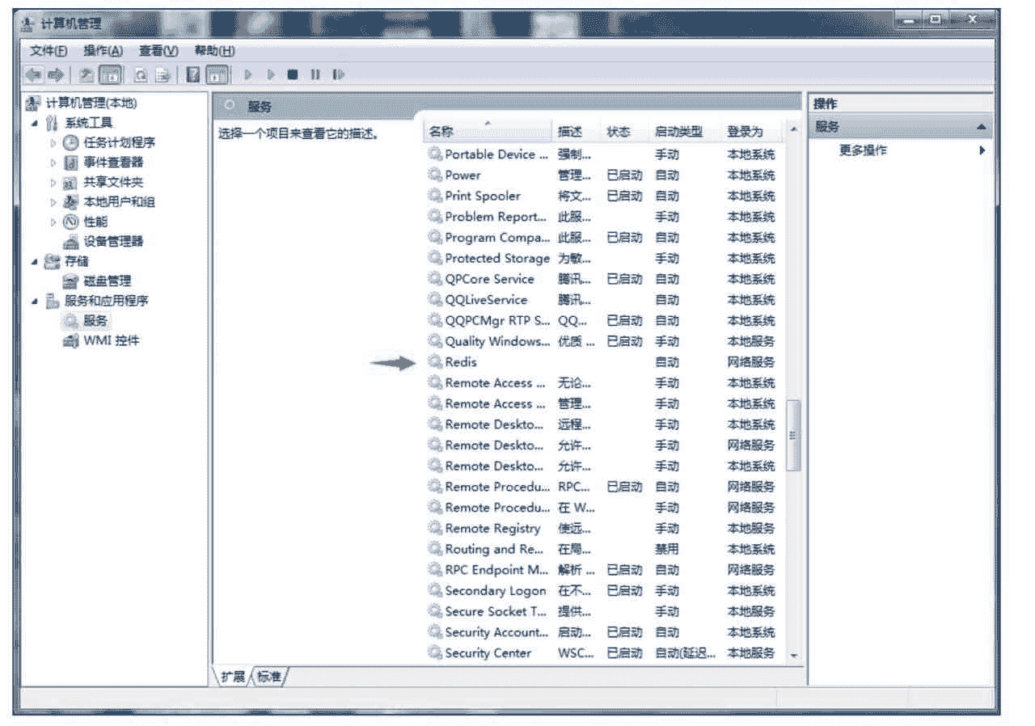
Task: Select WMI 控件 in the tree
Action: tap(111, 340)
